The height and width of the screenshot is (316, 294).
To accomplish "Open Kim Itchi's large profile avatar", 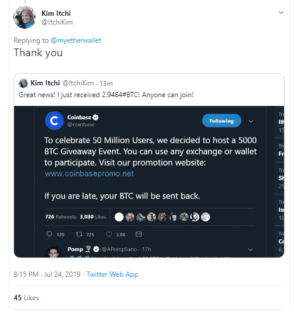I will (x=25, y=18).
